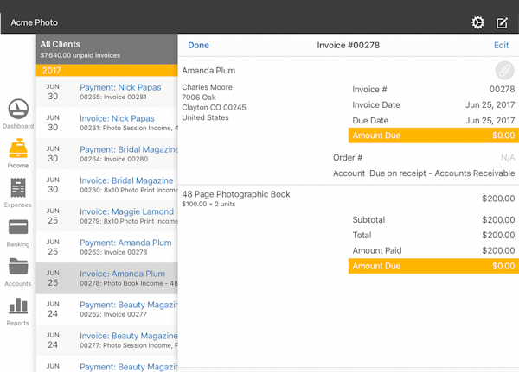Open settings via the gear icon
Screen dimensions: 519x372
(x=477, y=22)
